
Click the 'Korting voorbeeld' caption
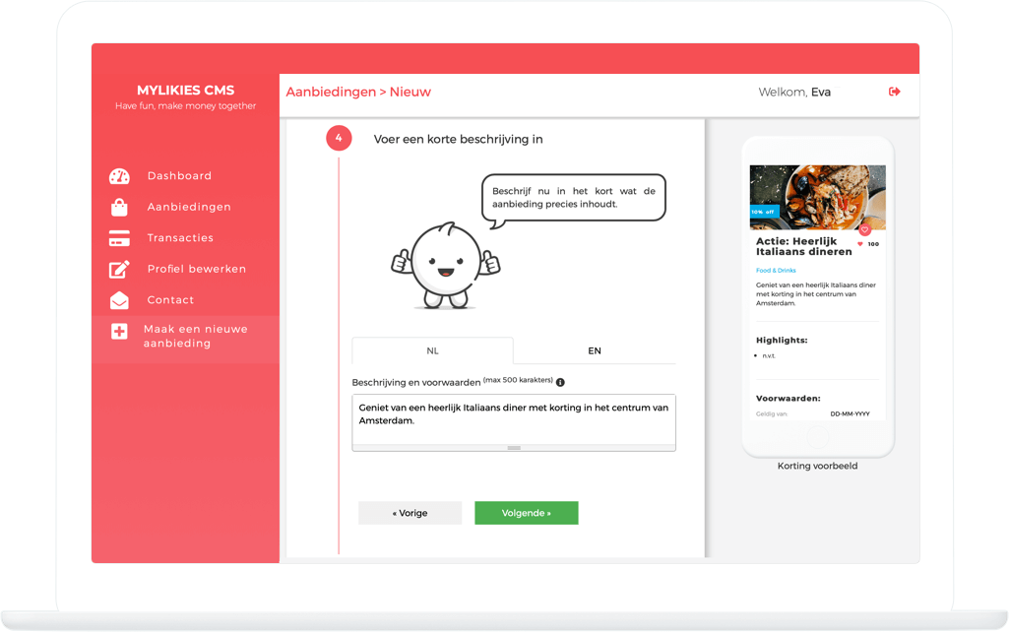pyautogui.click(x=817, y=466)
